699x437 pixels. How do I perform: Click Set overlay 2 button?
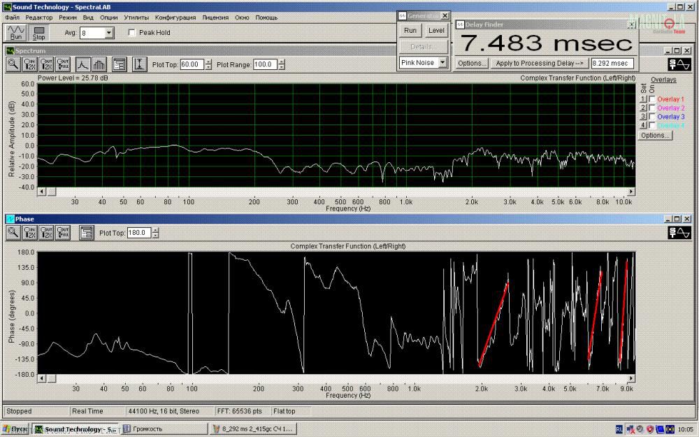pyautogui.click(x=643, y=108)
